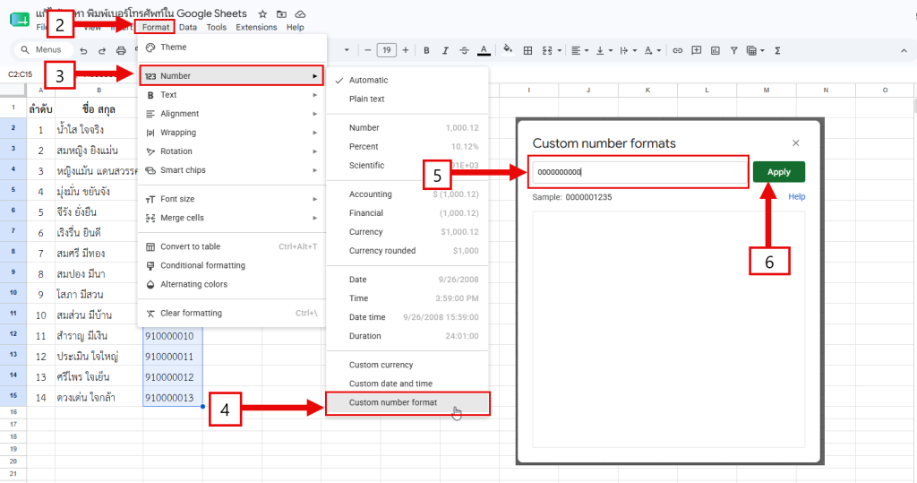Toggle Strikethrough formatting
This screenshot has height=483, width=917.
tap(465, 51)
